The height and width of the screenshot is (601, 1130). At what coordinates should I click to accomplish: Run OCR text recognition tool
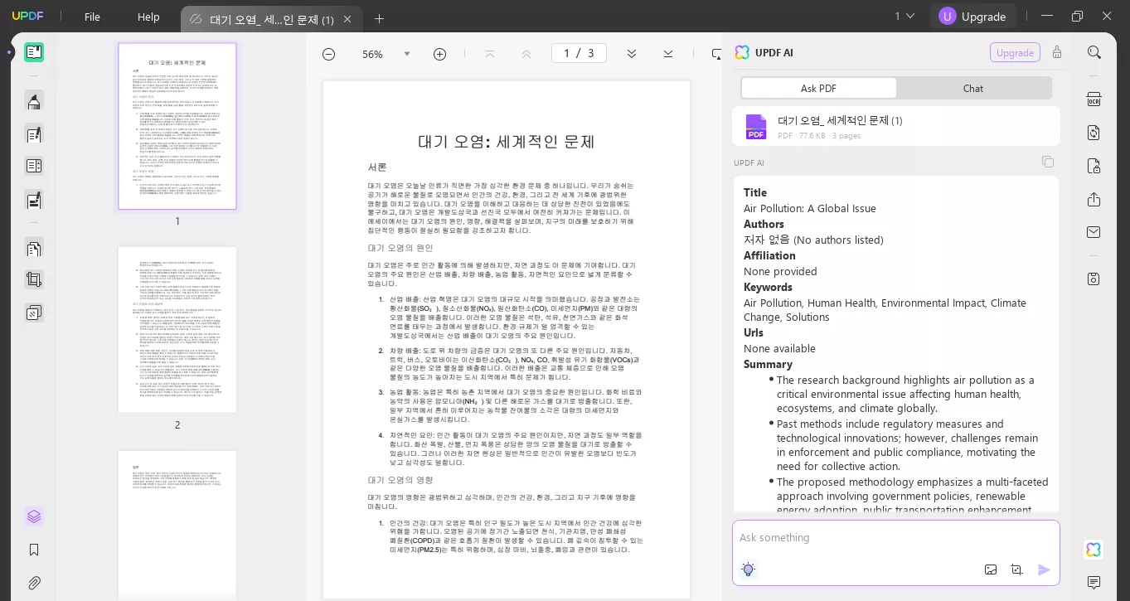(1094, 99)
